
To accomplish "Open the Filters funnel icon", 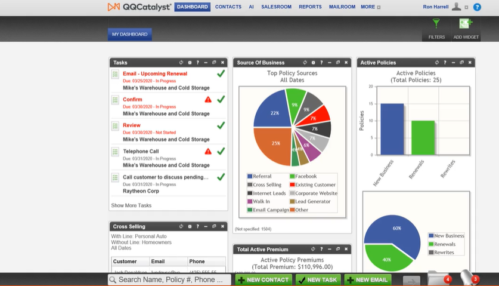I will pyautogui.click(x=436, y=24).
